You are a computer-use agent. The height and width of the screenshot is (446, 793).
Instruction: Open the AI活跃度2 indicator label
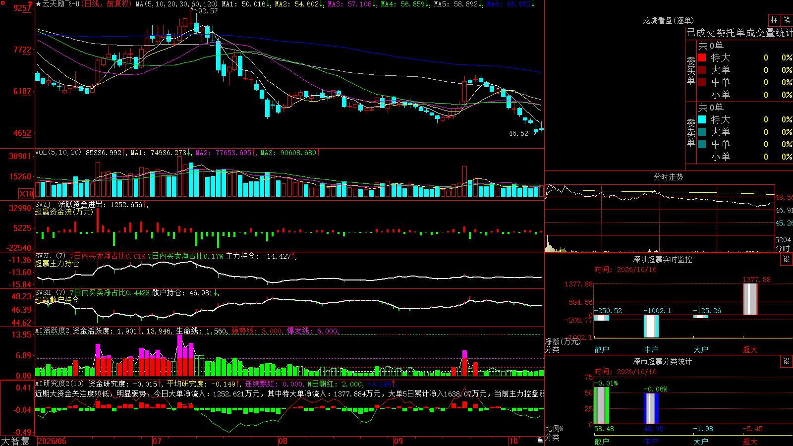(52, 331)
